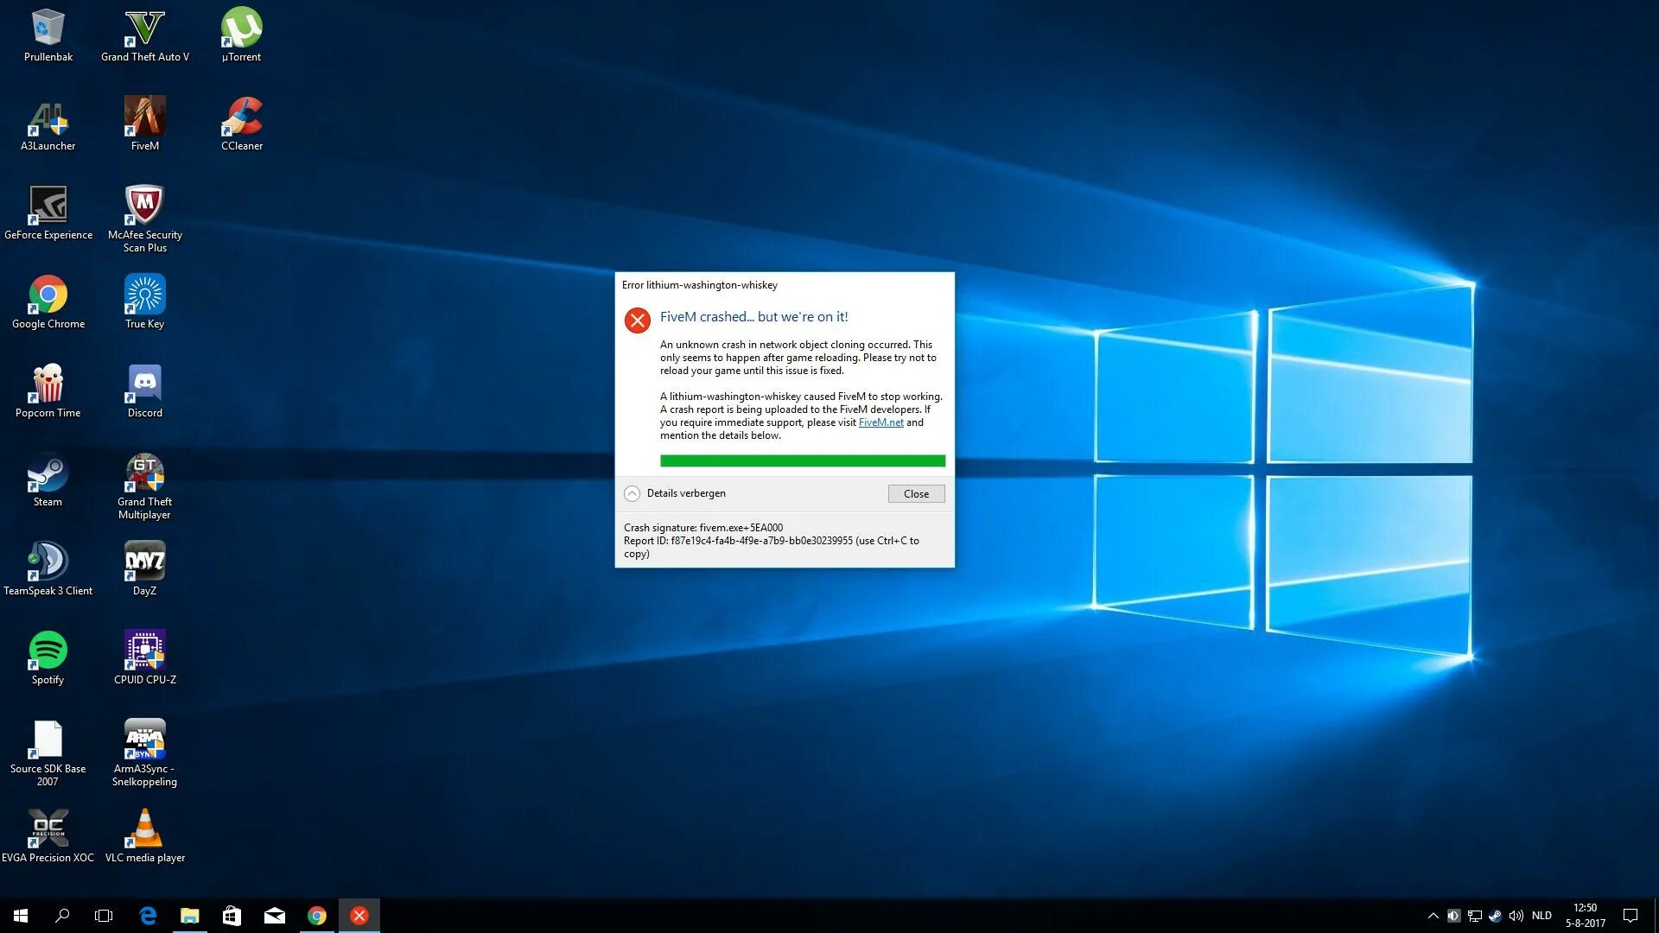
Task: Open Task View from the taskbar
Action: click(104, 916)
